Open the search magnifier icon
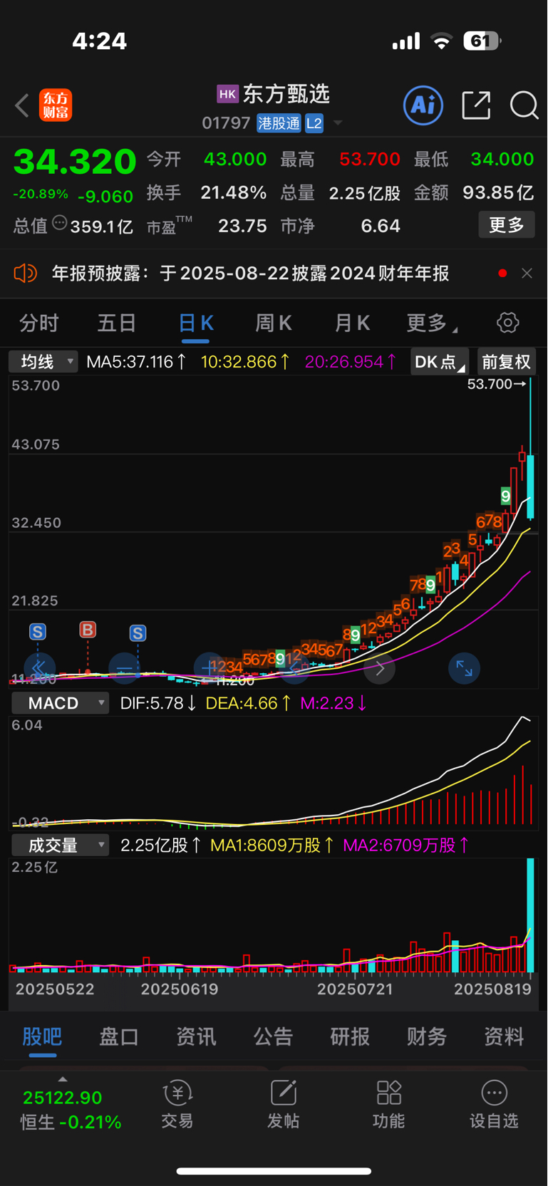Viewport: 548px width, 1186px height. point(524,105)
